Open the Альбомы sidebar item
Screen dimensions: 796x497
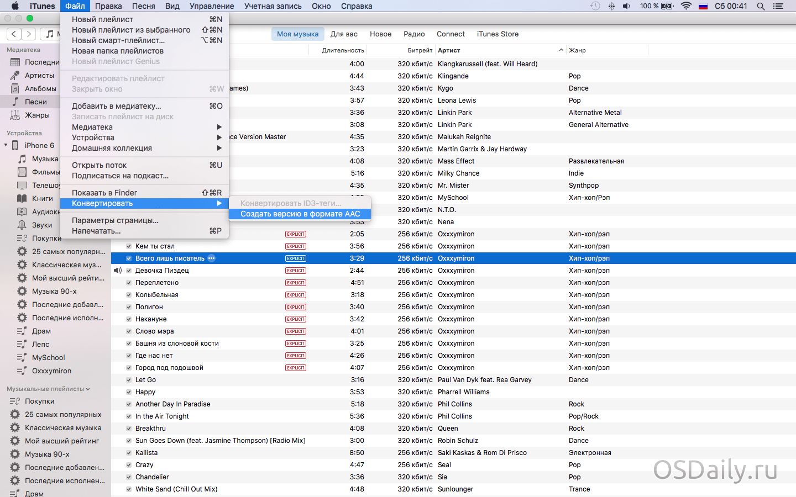tap(40, 88)
